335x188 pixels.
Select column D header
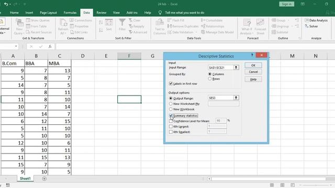pos(83,56)
